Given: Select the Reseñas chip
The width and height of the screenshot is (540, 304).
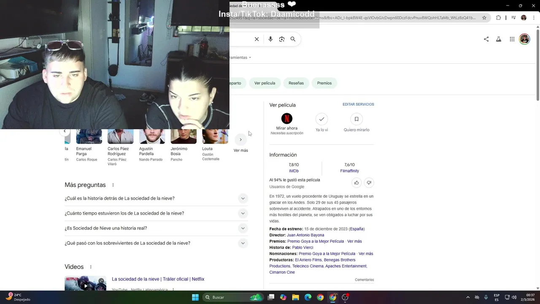Looking at the screenshot, I should [296, 83].
